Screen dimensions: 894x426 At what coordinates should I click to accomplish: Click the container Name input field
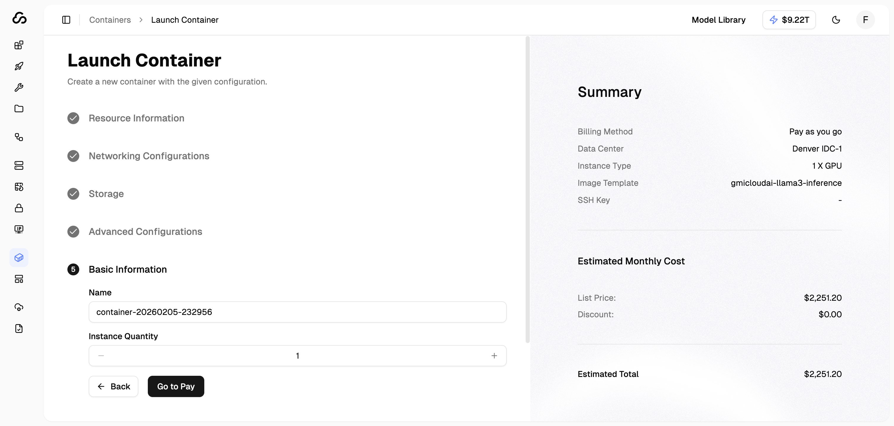(297, 312)
